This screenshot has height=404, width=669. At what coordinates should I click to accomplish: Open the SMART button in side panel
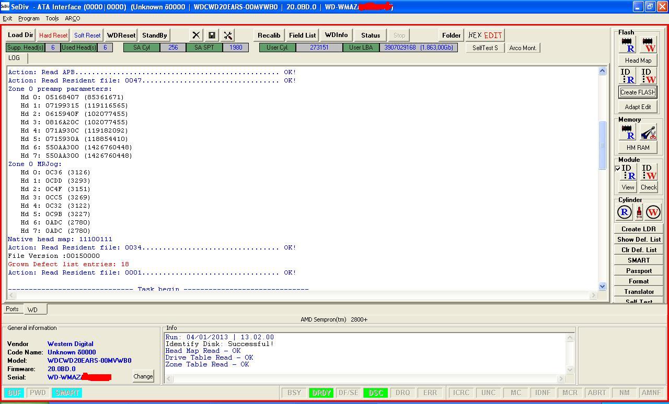(639, 260)
